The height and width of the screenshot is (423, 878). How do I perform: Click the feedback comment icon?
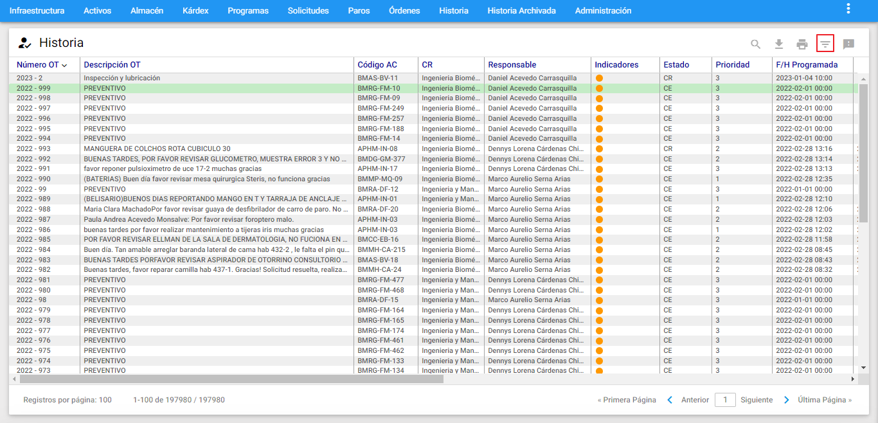(x=848, y=44)
